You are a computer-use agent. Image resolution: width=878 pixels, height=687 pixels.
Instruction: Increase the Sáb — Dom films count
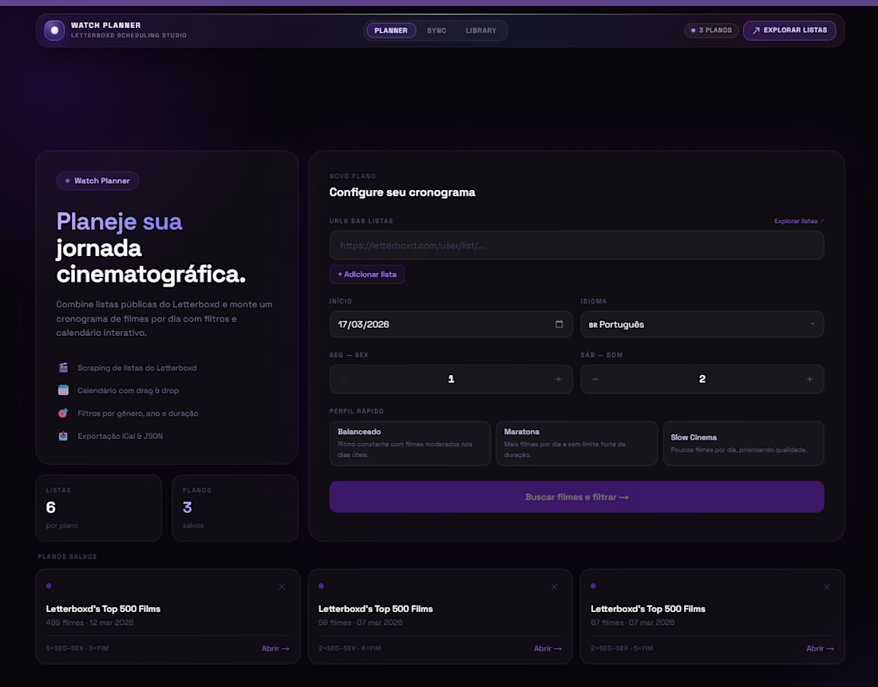pyautogui.click(x=809, y=380)
